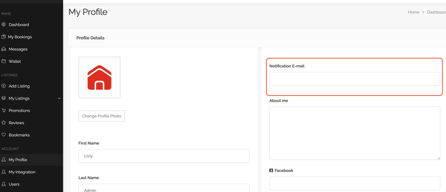Focus the Notification E-mail field
The image size is (446, 192).
click(x=355, y=79)
